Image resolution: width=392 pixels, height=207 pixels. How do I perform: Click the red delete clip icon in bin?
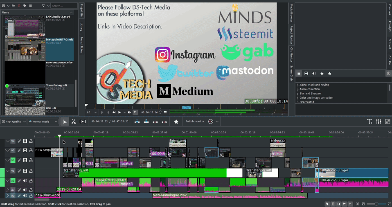(19, 5)
